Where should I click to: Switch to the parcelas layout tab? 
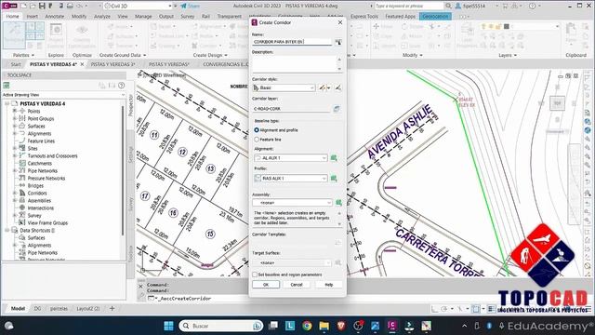(59, 308)
